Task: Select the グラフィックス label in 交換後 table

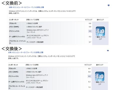Action: click(x=13, y=76)
